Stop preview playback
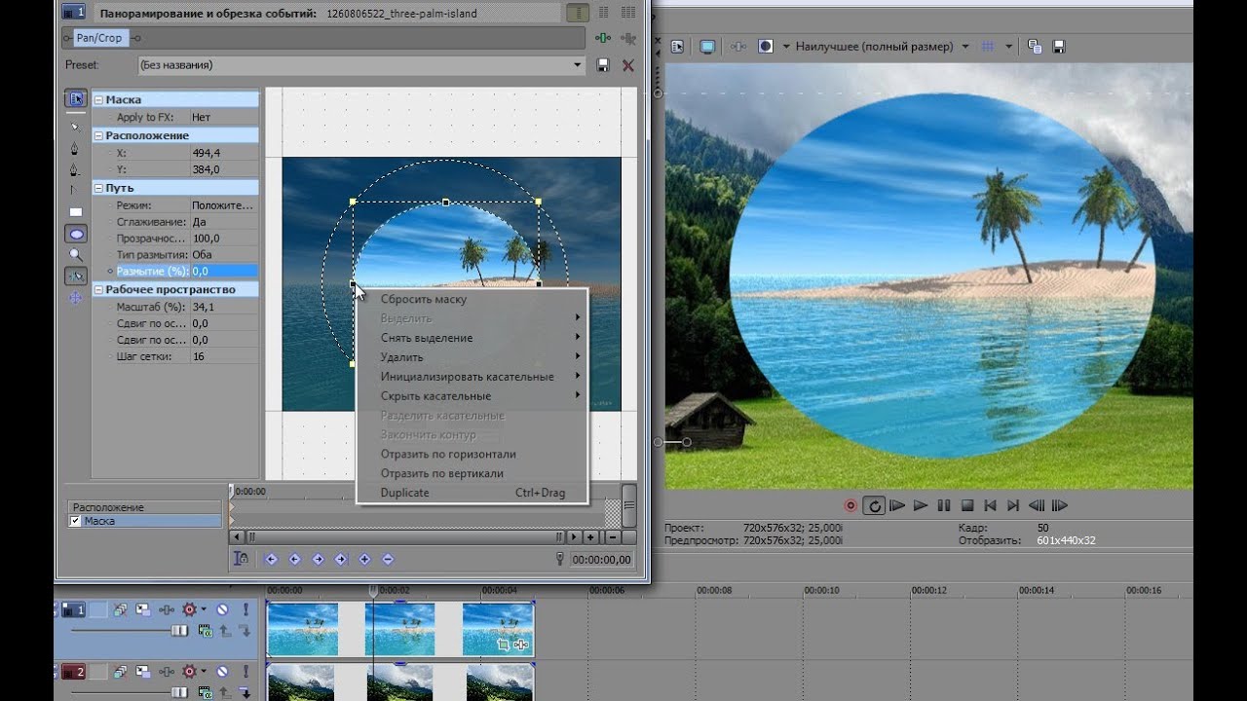Screen dimensions: 1247x701 pos(967,505)
